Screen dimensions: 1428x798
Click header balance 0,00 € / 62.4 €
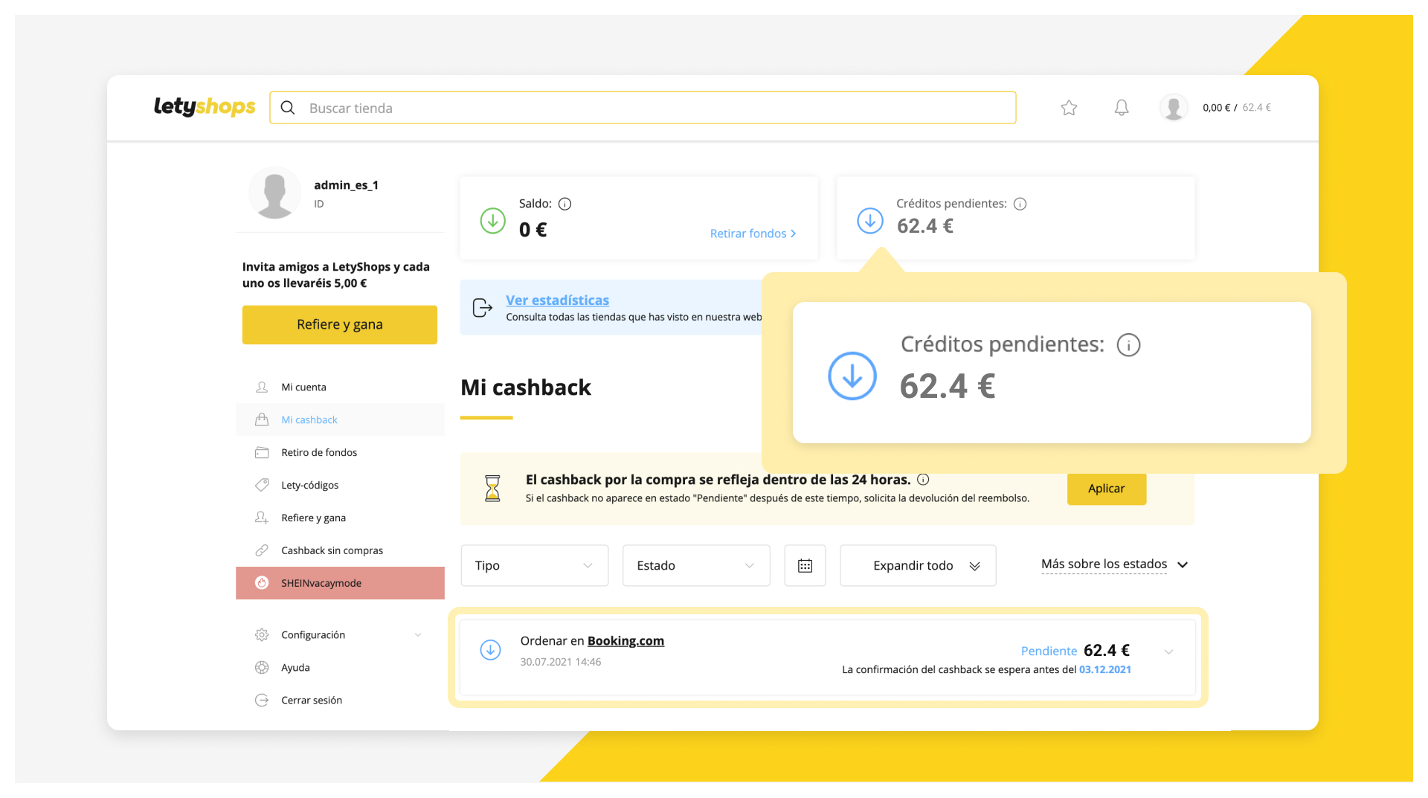(1237, 108)
